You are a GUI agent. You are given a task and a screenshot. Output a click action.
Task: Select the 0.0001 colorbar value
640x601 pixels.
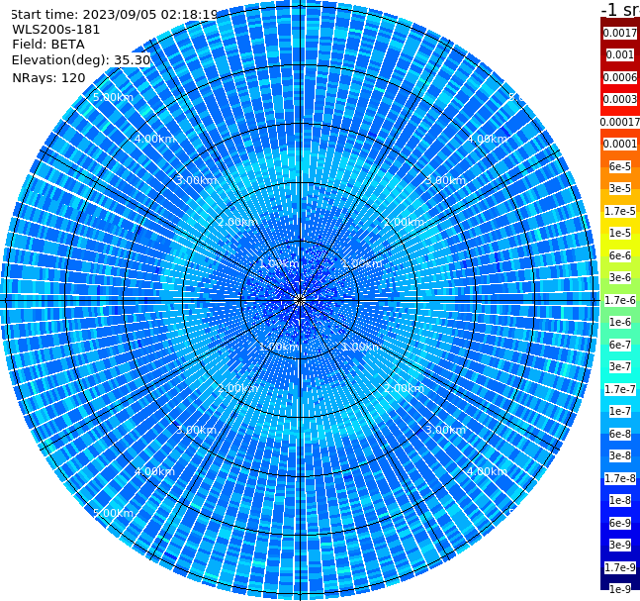(x=620, y=144)
